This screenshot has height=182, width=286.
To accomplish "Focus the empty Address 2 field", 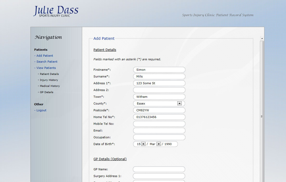I will point(159,90).
